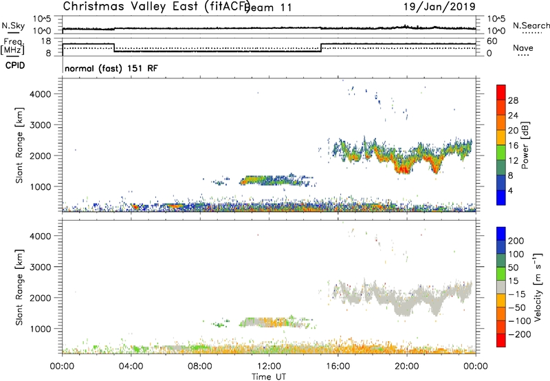This screenshot has height=381, width=550.
Task: Select the CPID row label
Action: (15, 65)
